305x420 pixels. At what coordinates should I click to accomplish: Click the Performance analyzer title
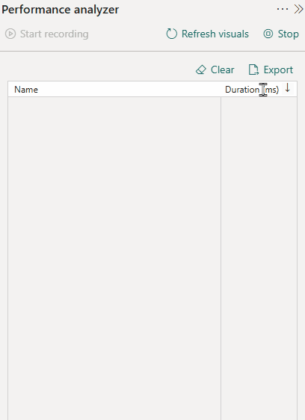click(61, 10)
